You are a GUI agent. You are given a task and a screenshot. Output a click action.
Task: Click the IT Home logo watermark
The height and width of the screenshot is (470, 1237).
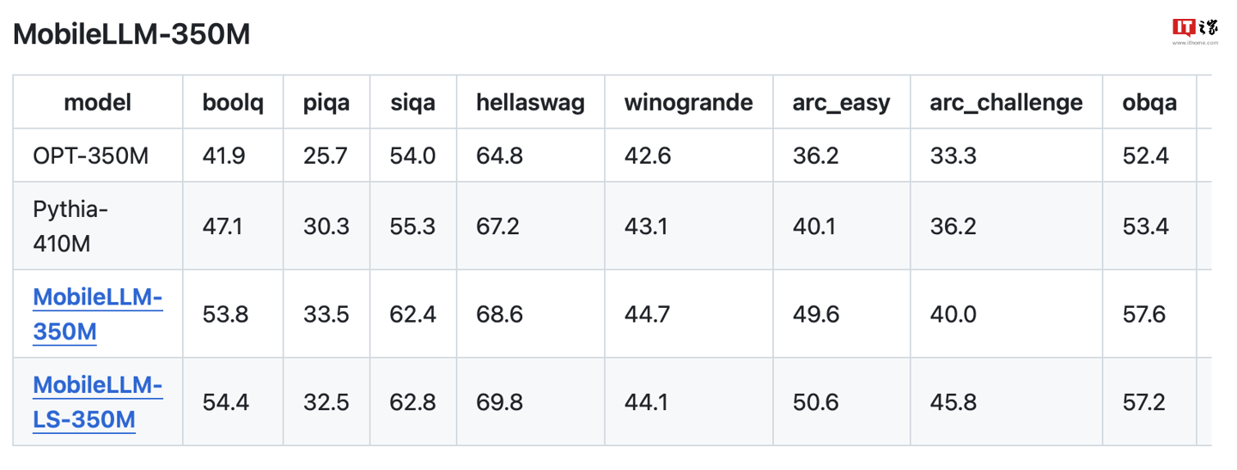pos(1195,29)
